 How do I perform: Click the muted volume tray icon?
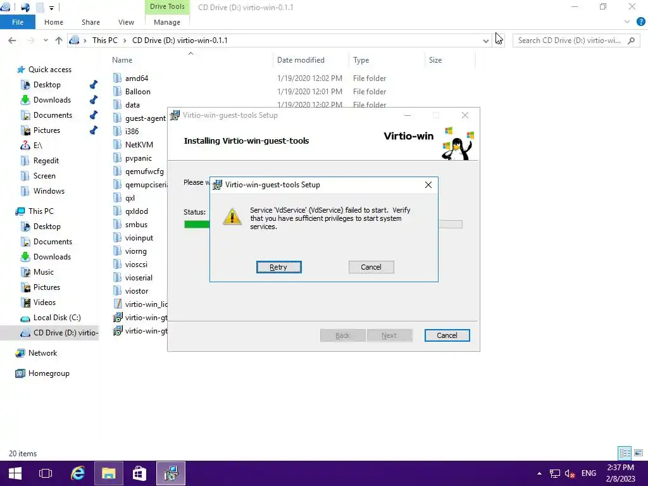[x=570, y=473]
